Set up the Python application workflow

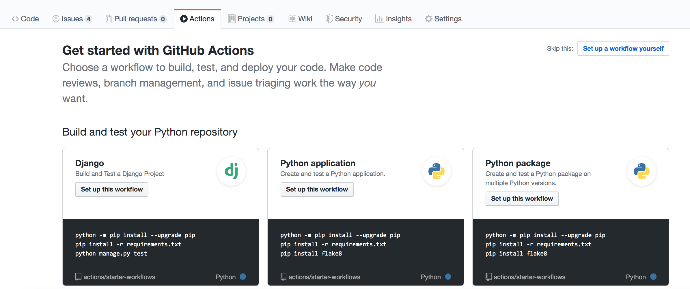317,189
